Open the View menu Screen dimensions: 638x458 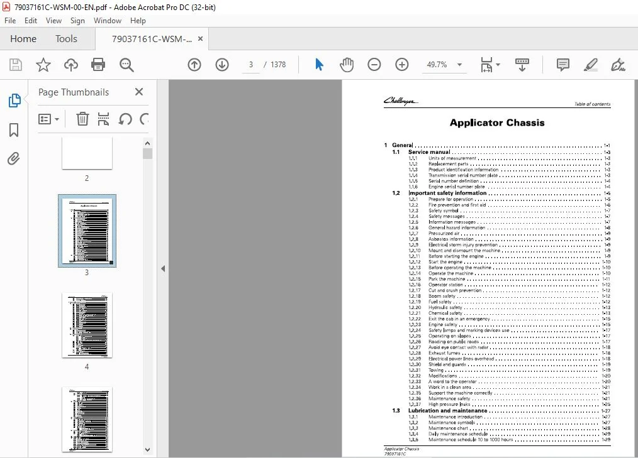[x=53, y=21]
